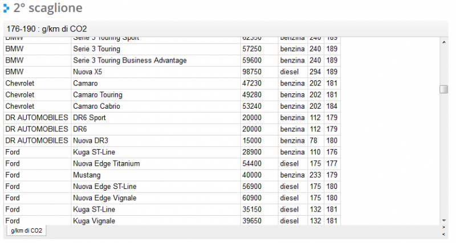Click the price cell 60900
The height and width of the screenshot is (243, 456).
pyautogui.click(x=259, y=198)
